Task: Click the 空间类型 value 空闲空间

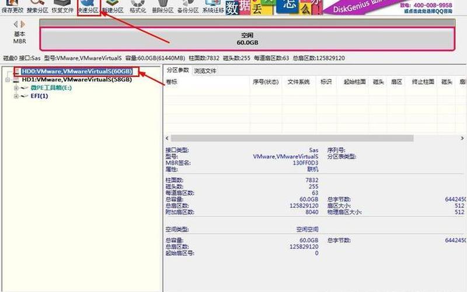Action: (308, 230)
